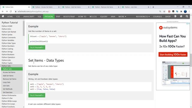Open SQL in top navigation
The width and height of the screenshot is (192, 108).
39,16
